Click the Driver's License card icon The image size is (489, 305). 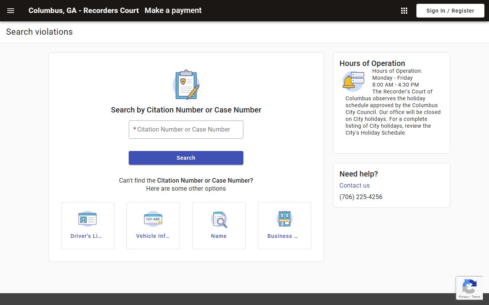click(87, 219)
